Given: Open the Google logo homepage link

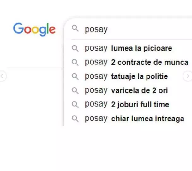Looking at the screenshot, I should point(34,29).
